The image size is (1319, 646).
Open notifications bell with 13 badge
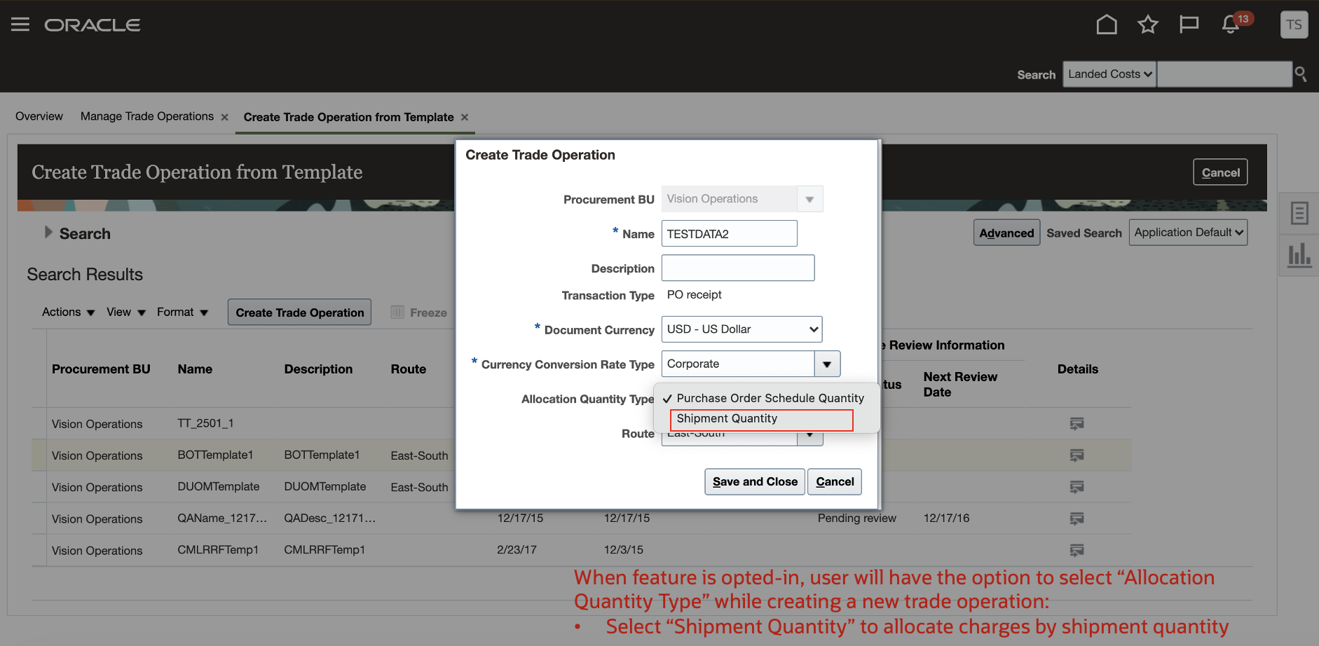[1231, 25]
